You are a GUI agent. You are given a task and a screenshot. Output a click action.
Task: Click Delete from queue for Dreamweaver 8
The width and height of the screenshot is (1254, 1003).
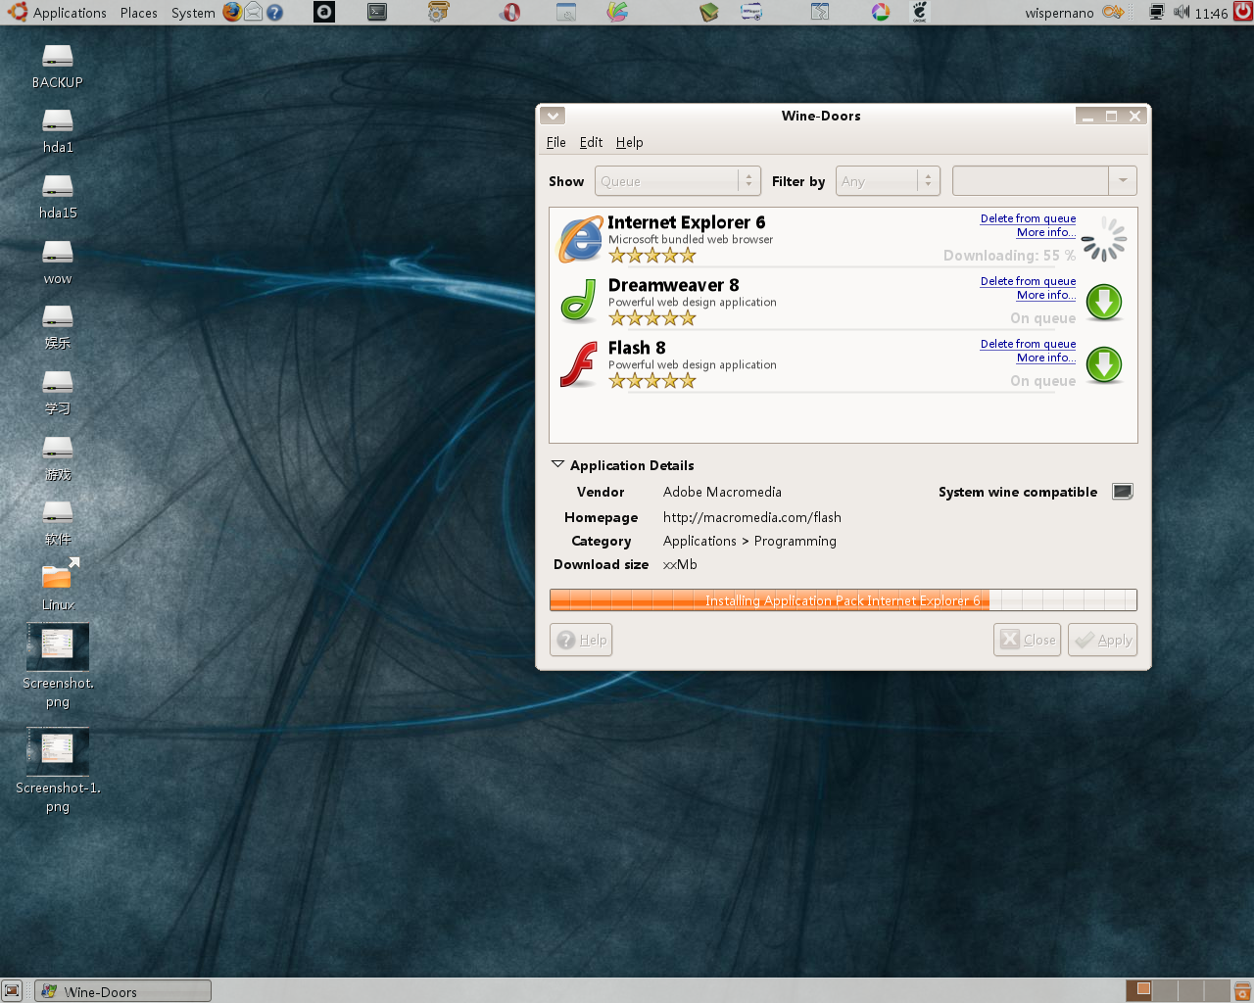coord(1028,281)
